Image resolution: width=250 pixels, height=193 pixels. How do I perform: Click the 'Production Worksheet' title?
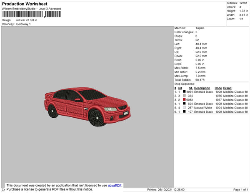(25, 4)
